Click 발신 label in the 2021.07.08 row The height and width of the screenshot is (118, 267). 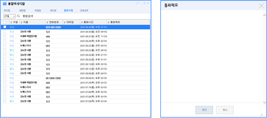click(x=12, y=101)
